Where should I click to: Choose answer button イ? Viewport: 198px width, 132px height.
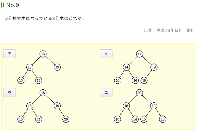point(106,54)
